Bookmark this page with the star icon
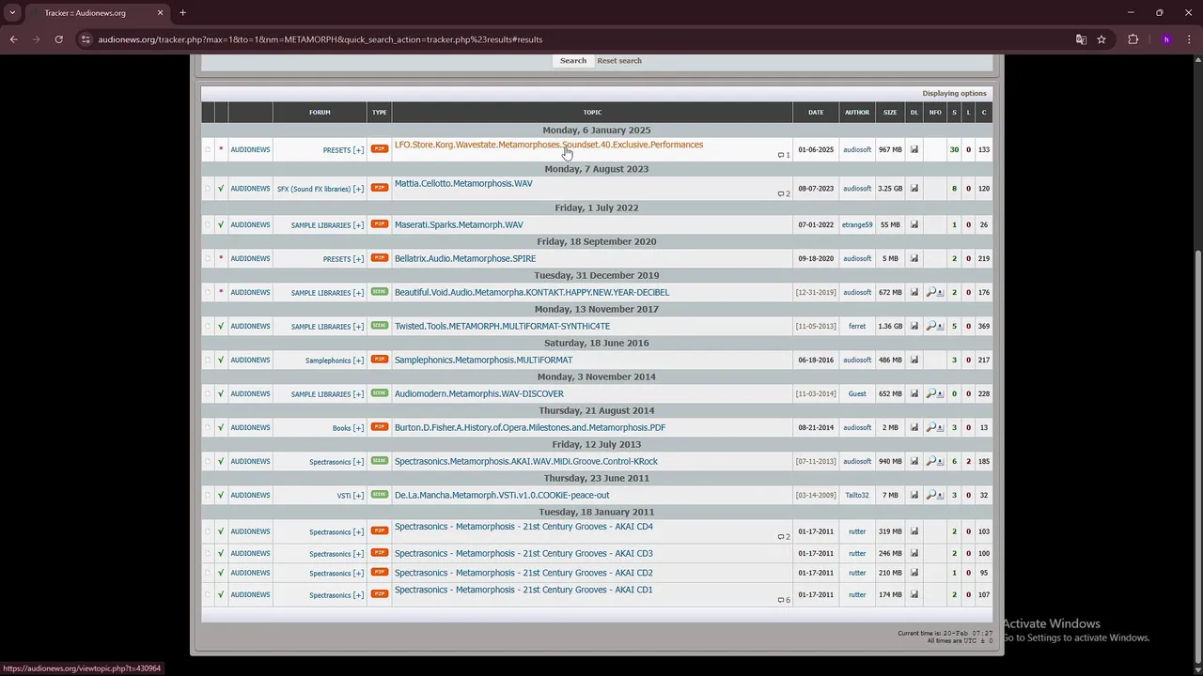Screen dimensions: 1203x676 [1101, 39]
